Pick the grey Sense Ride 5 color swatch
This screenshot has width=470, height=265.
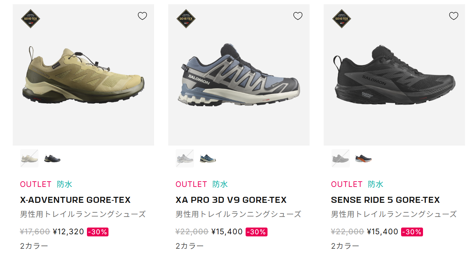[340, 158]
